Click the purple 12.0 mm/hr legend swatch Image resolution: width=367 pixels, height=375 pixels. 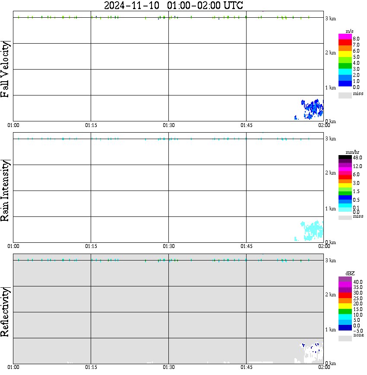point(345,165)
